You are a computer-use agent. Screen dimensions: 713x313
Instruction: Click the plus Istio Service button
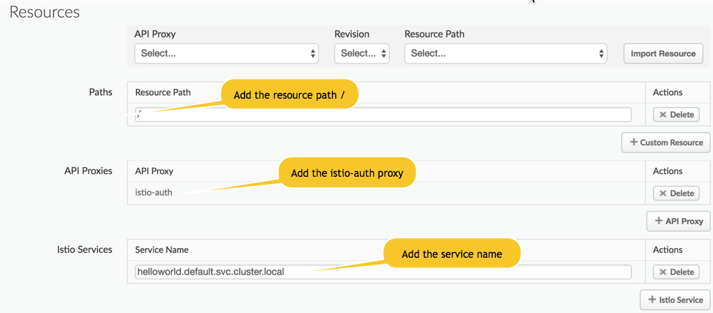coord(675,300)
